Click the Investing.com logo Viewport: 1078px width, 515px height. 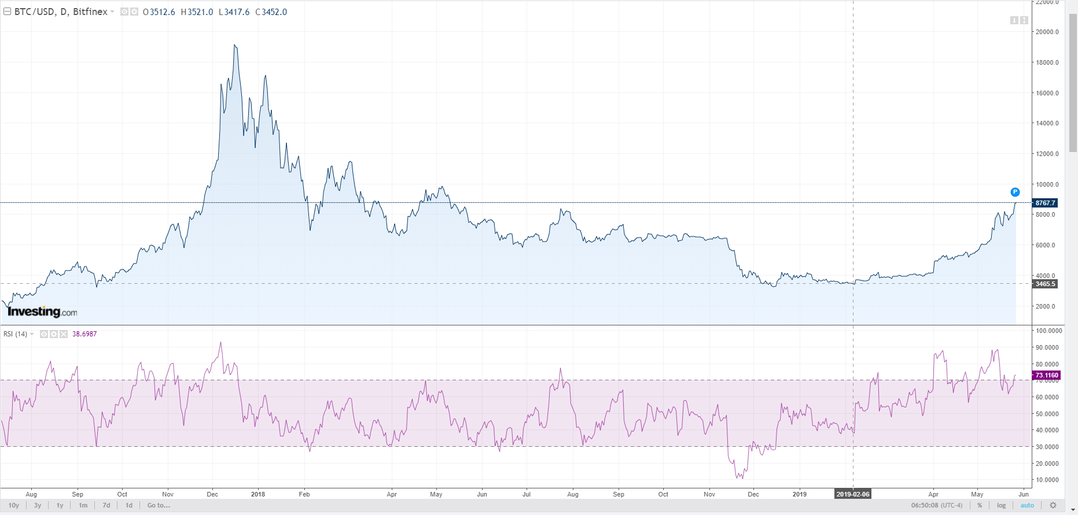(x=42, y=312)
